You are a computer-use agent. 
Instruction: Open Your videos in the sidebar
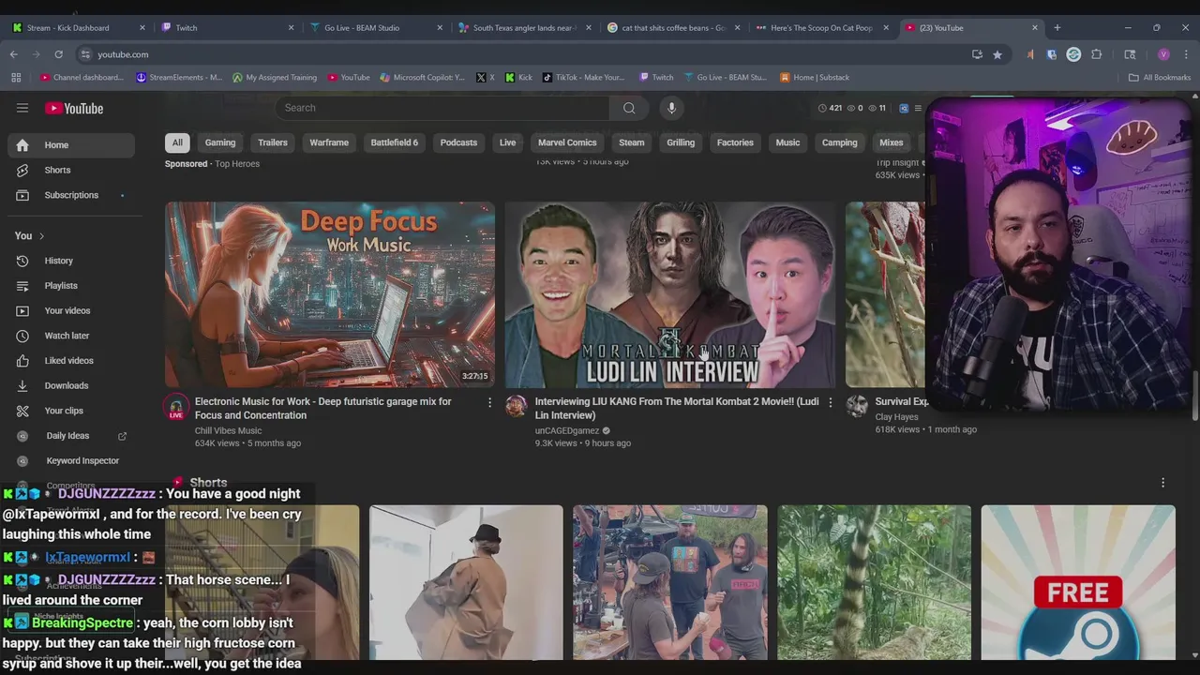tap(71, 310)
